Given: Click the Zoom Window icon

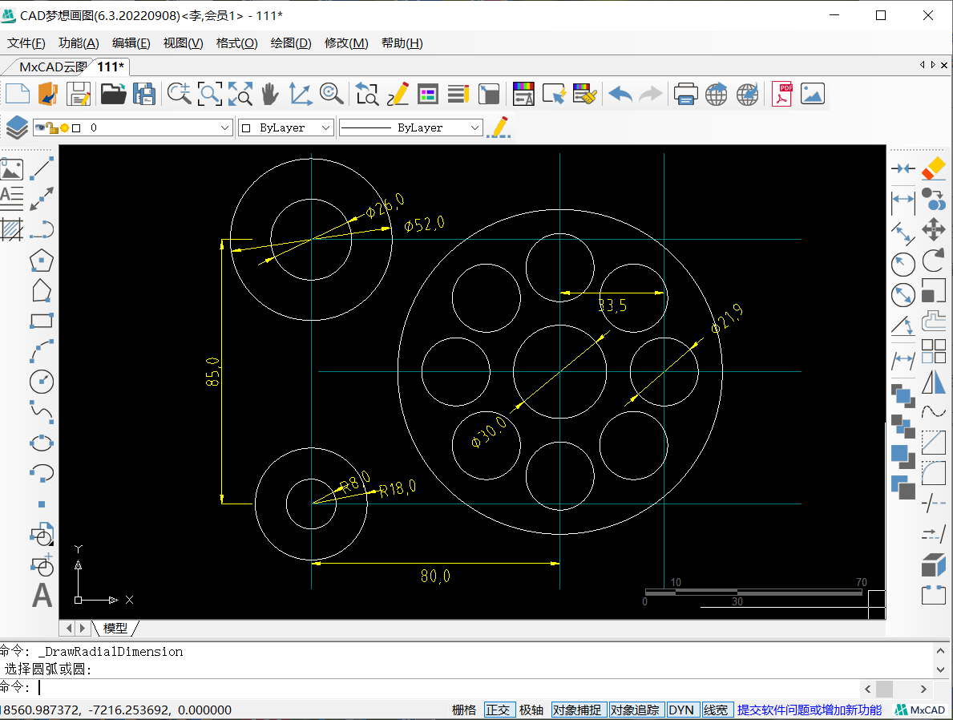Looking at the screenshot, I should 210,95.
